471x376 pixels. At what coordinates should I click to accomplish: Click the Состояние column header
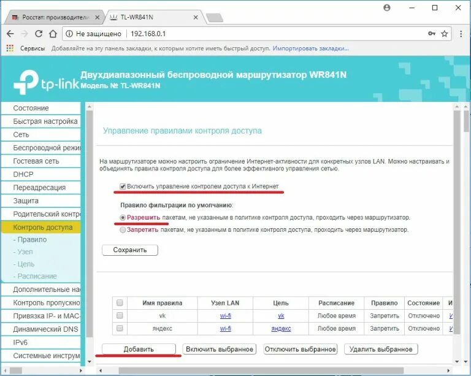tap(424, 303)
